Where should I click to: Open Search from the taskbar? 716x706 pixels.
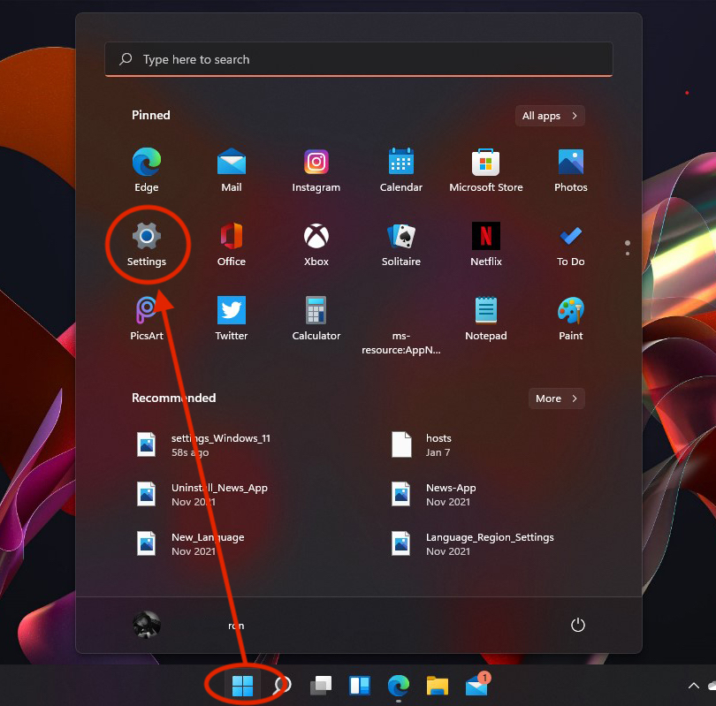point(282,686)
